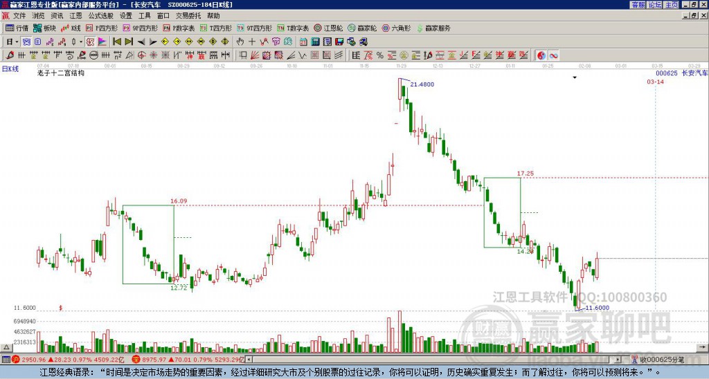Open the 交易委托 menu
This screenshot has width=709, height=379.
tap(188, 16)
